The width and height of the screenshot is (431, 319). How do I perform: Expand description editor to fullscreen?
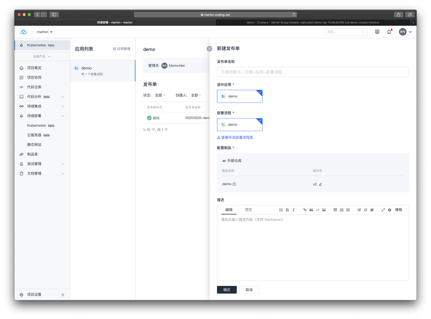[383, 210]
